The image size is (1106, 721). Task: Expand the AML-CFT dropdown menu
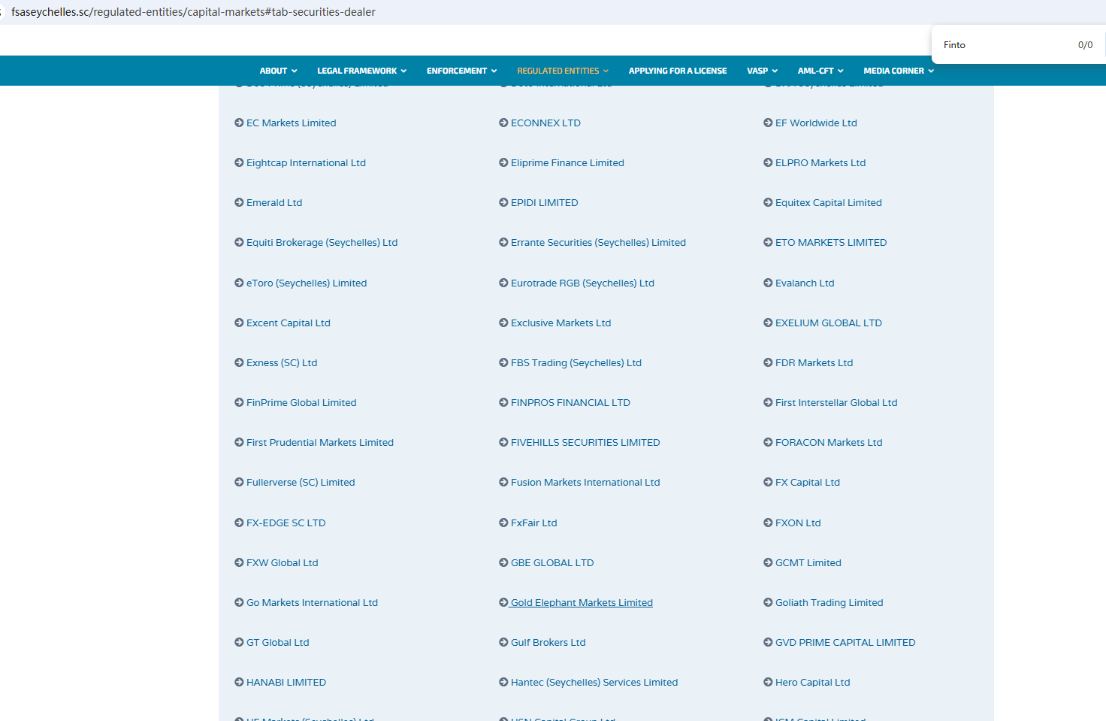tap(820, 71)
